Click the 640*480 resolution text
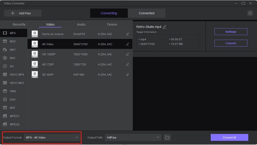The image size is (257, 145). pos(79,75)
